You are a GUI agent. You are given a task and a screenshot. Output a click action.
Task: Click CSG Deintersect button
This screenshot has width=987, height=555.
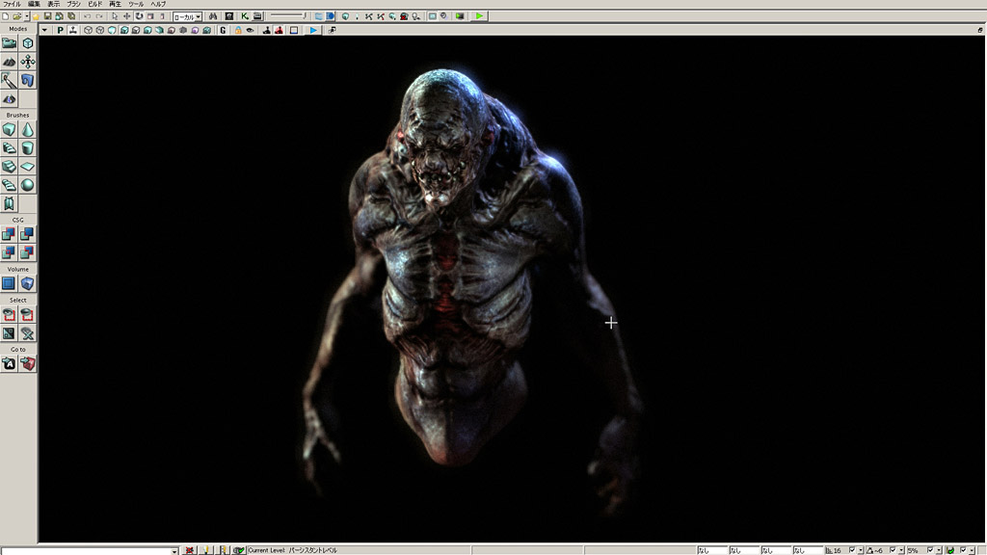click(28, 253)
